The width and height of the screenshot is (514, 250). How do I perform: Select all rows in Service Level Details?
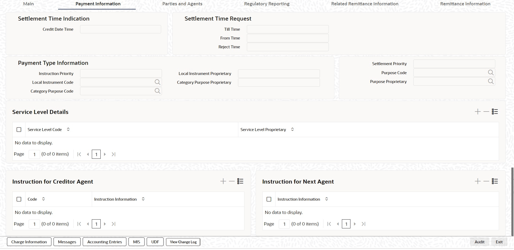coord(19,130)
